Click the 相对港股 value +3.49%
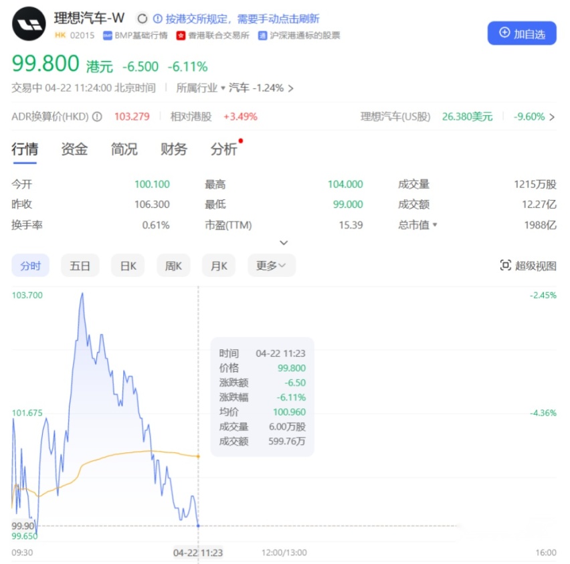570x564 pixels. point(240,116)
